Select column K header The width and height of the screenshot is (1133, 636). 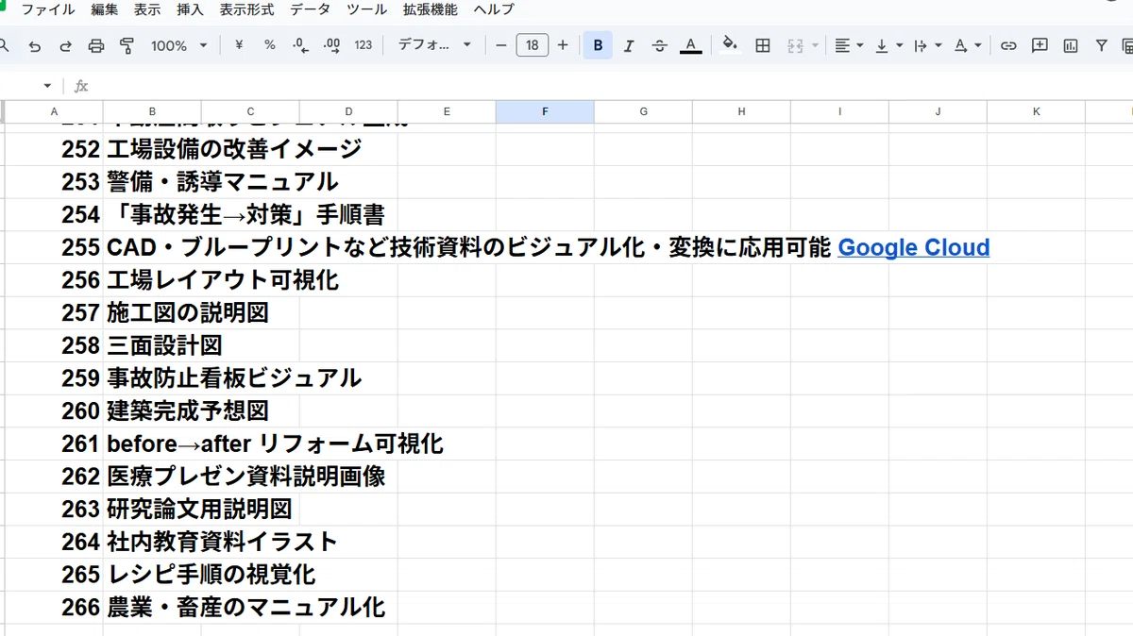pyautogui.click(x=1036, y=111)
